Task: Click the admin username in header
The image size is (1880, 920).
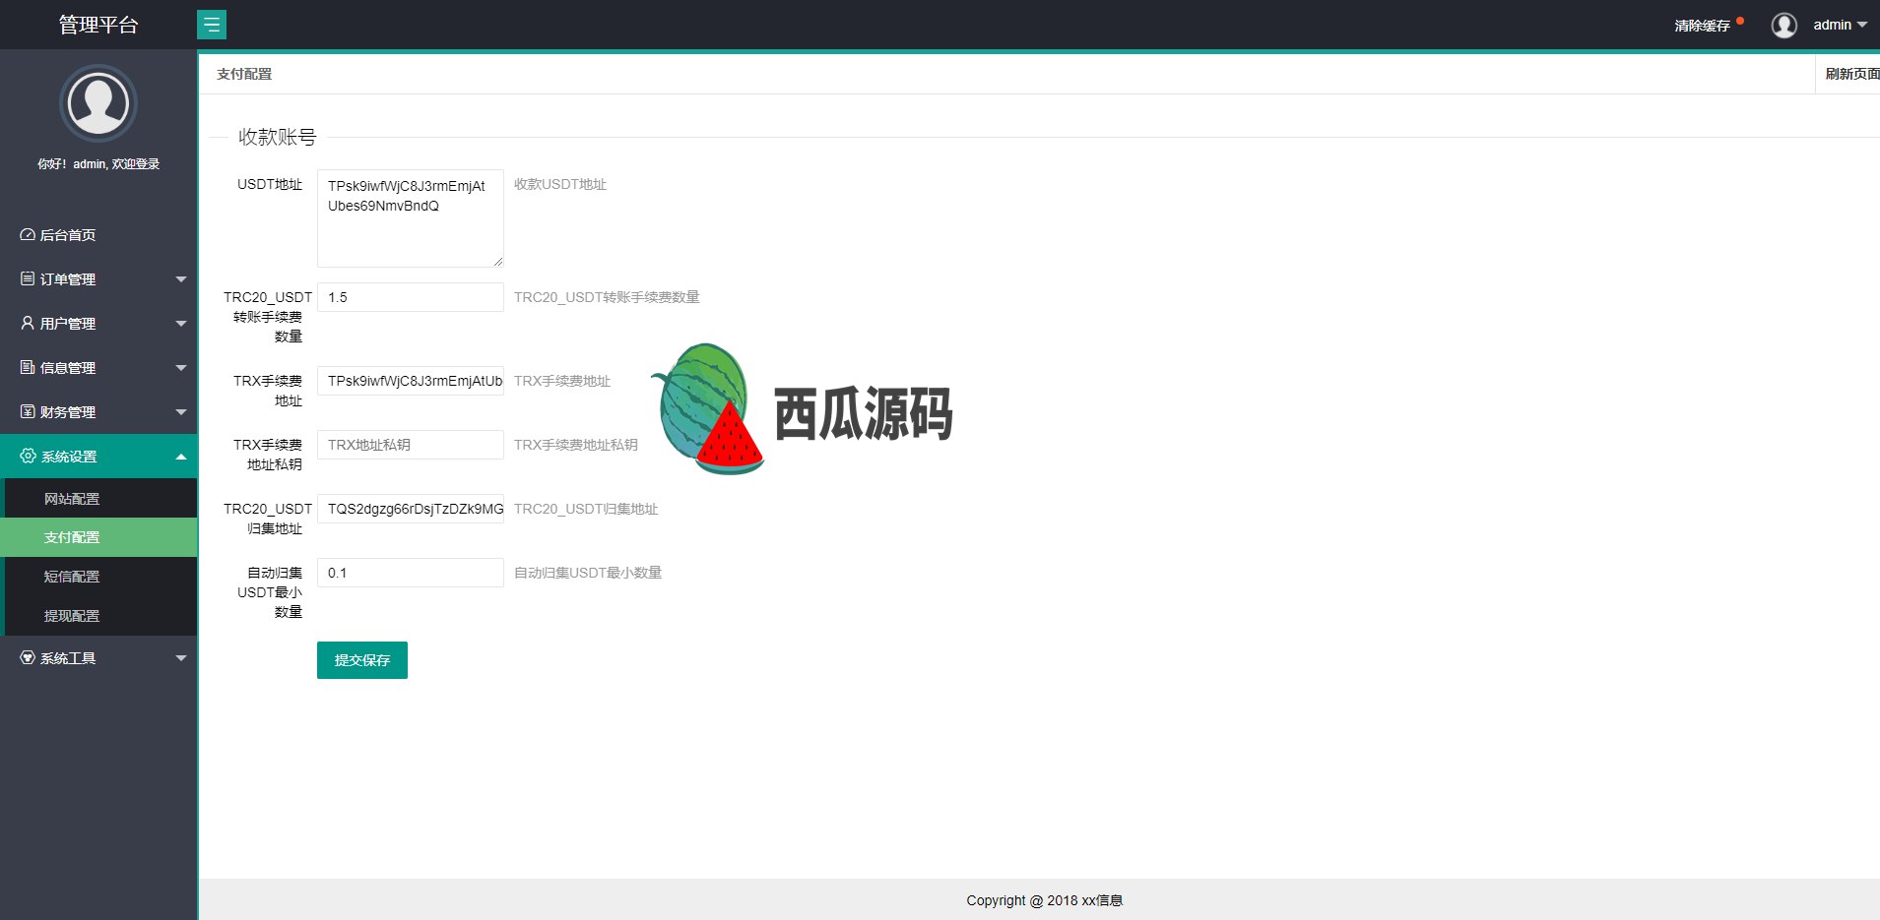Action: pos(1832,25)
